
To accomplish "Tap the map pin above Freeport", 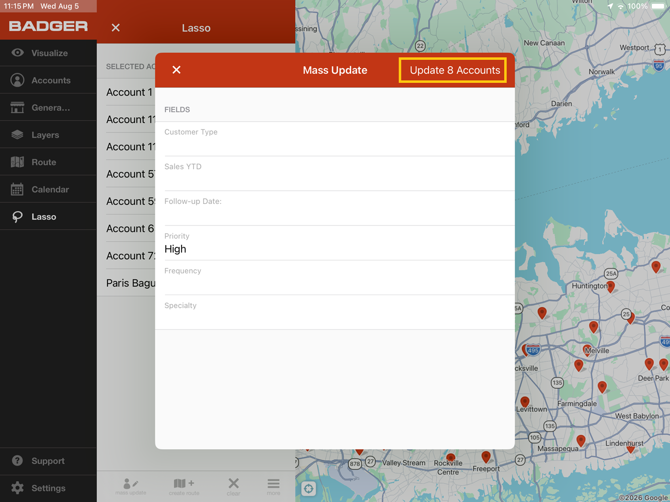I will (486, 457).
